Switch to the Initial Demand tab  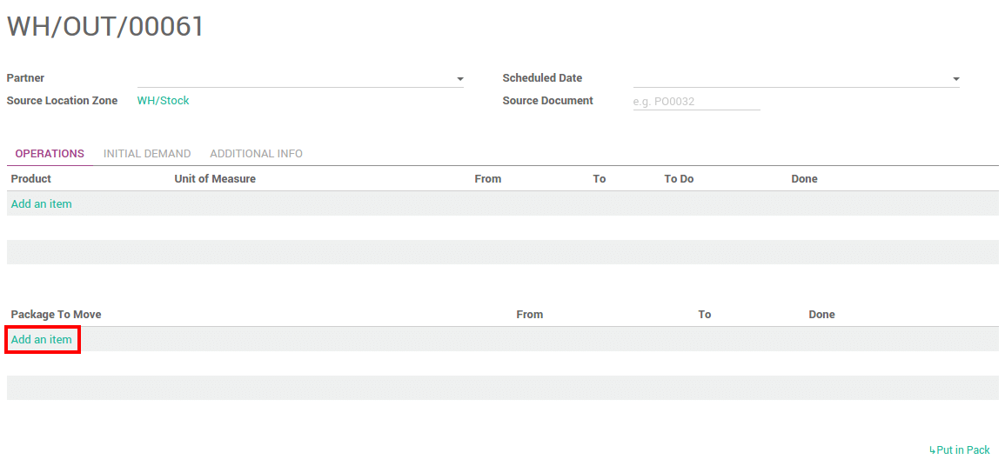pyautogui.click(x=147, y=154)
